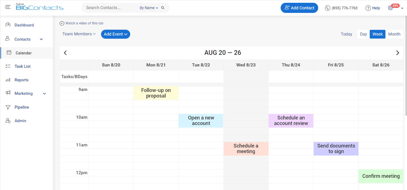
Task: Open the Watch a video of this tab link
Action: click(81, 23)
